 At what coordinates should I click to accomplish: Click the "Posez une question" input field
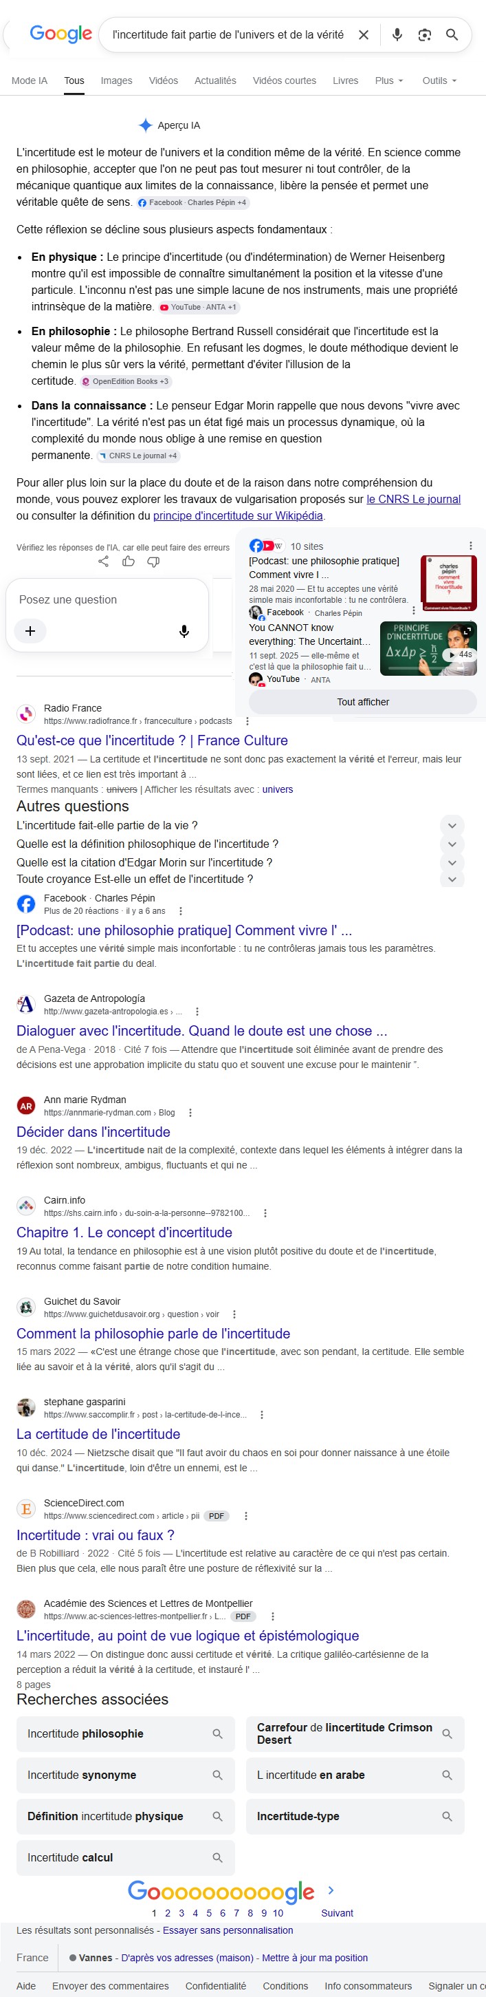click(x=107, y=599)
